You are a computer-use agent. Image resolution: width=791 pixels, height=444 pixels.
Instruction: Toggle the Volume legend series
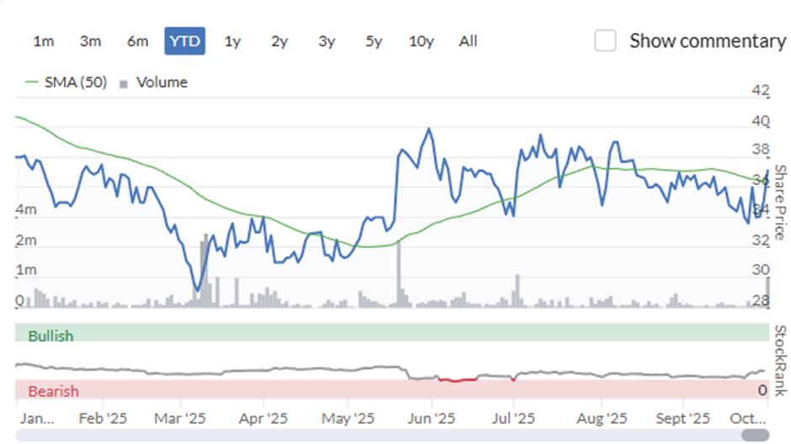[162, 82]
